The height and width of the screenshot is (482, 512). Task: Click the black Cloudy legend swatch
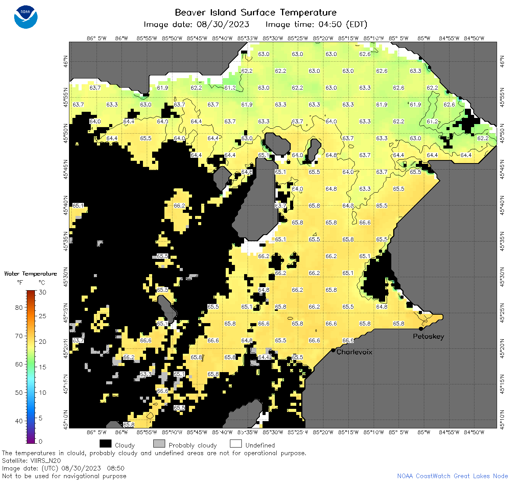click(x=105, y=443)
